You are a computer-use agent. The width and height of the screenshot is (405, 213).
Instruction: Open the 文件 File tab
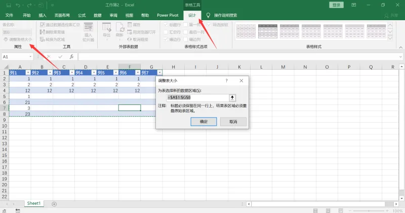pyautogui.click(x=9, y=16)
